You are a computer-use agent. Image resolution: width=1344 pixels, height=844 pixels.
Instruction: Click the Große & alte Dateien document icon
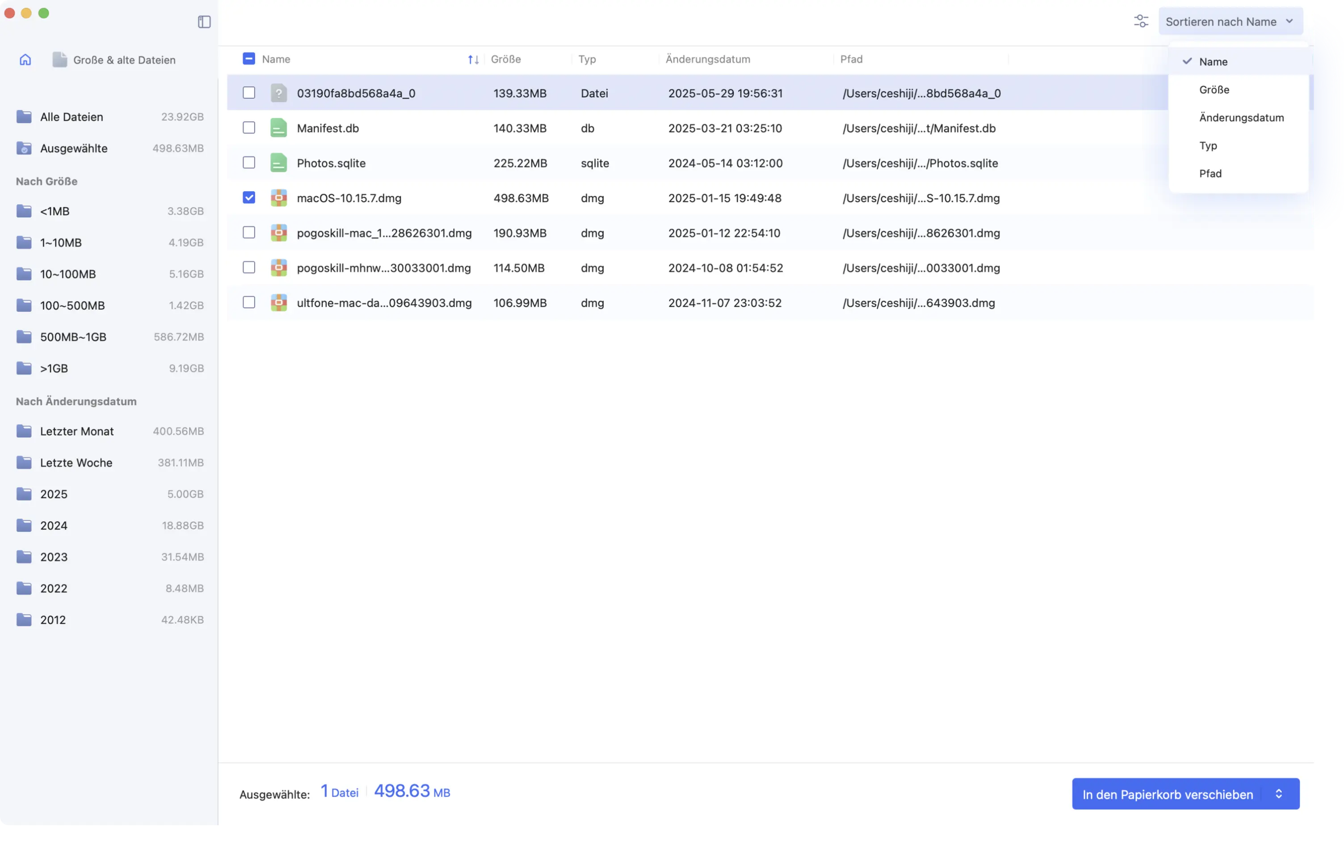(60, 60)
